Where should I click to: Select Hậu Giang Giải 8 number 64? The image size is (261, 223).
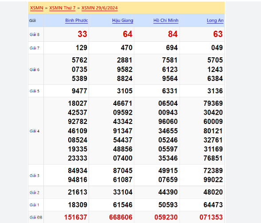(x=128, y=34)
